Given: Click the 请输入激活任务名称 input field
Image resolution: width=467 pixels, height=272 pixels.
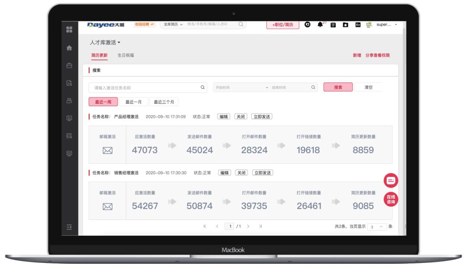Looking at the screenshot, I should coord(145,87).
